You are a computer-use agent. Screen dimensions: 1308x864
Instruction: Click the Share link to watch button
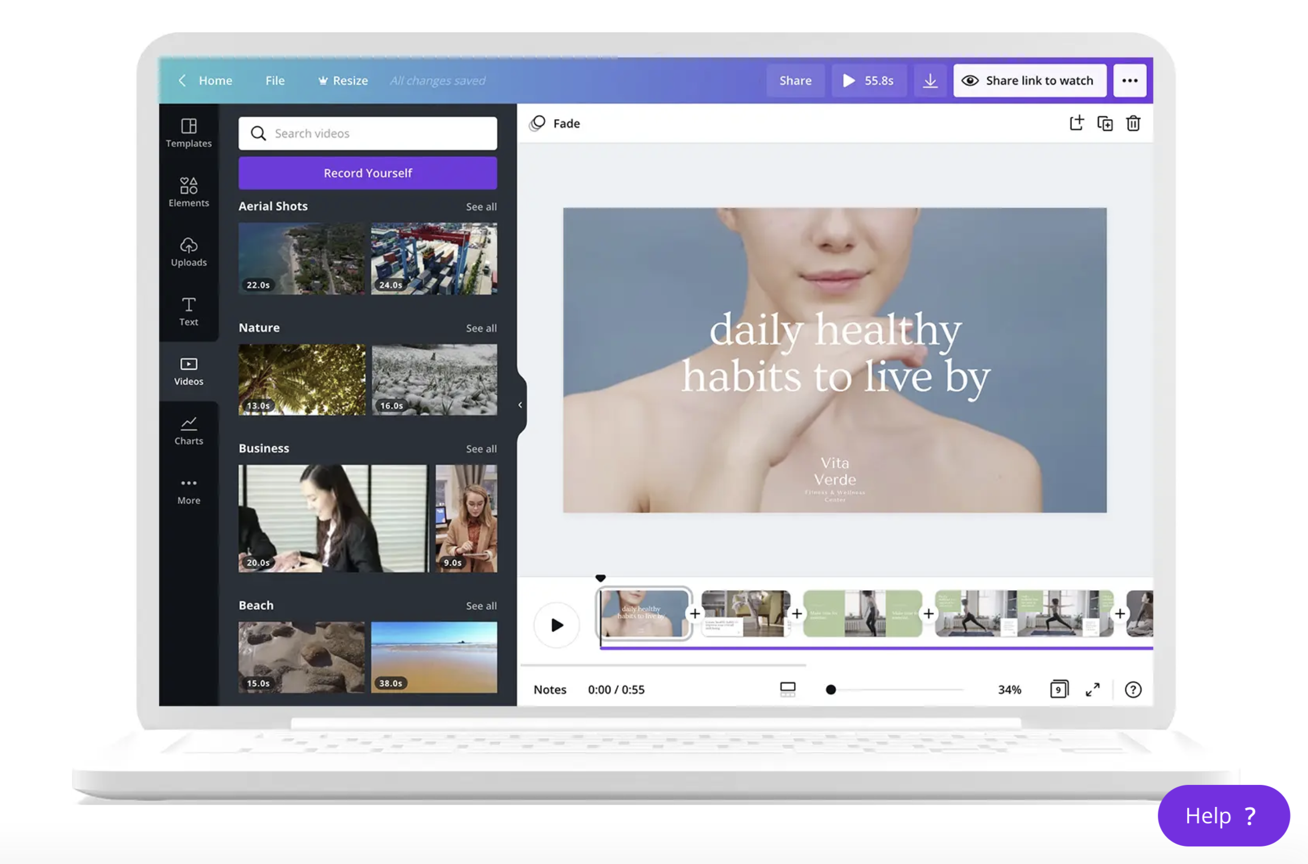[x=1028, y=80]
